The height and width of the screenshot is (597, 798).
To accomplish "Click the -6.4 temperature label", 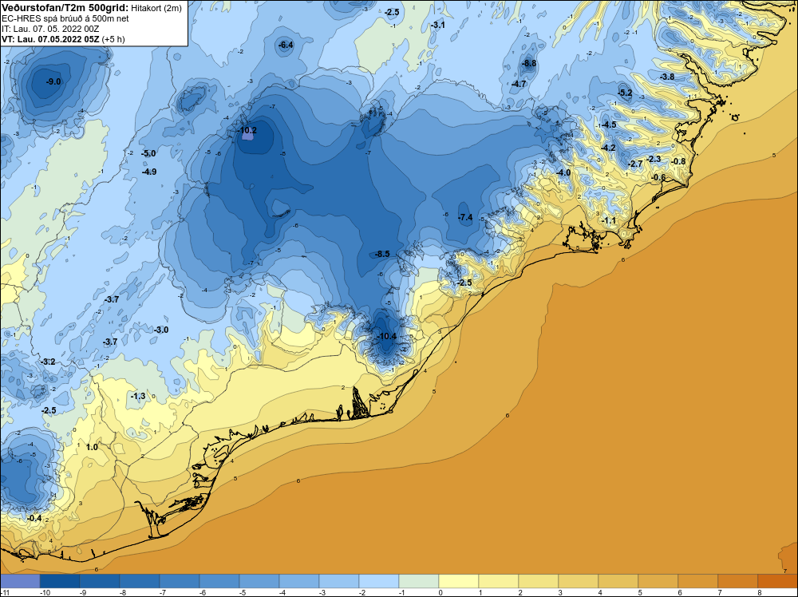I will click(286, 45).
